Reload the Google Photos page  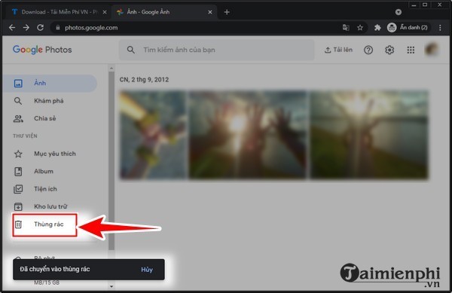pyautogui.click(x=41, y=28)
